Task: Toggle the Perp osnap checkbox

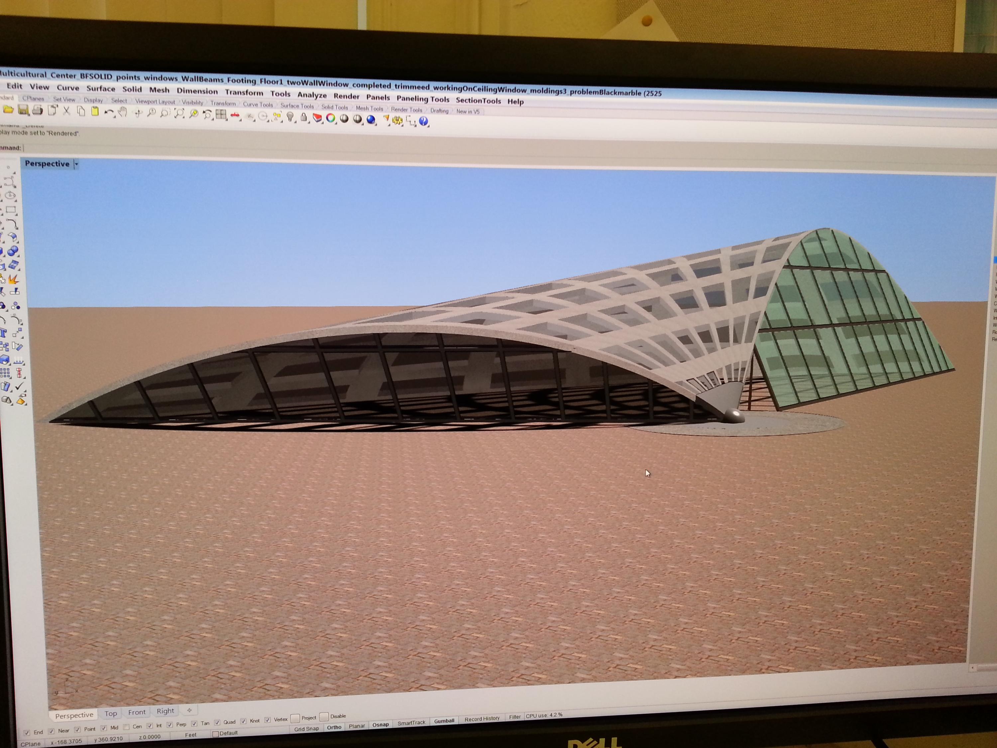Action: click(170, 724)
